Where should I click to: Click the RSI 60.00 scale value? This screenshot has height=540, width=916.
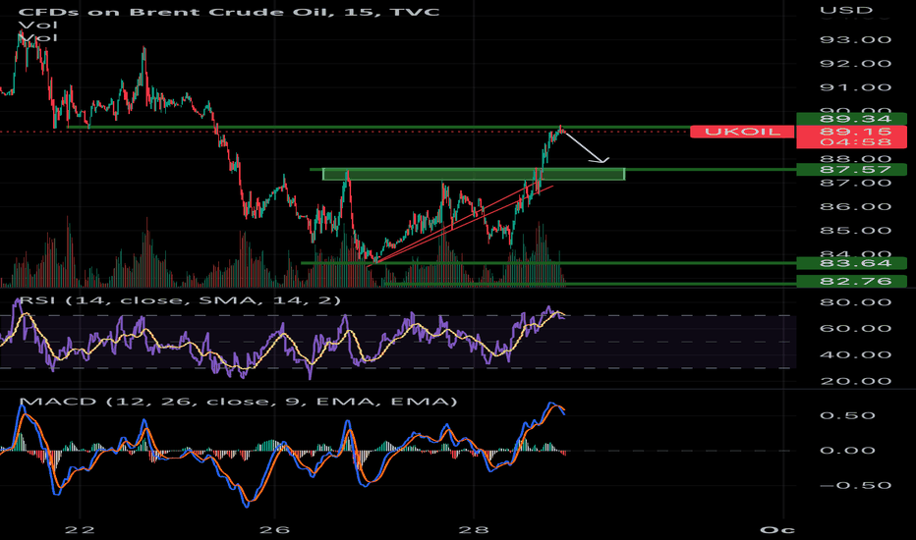tap(856, 329)
